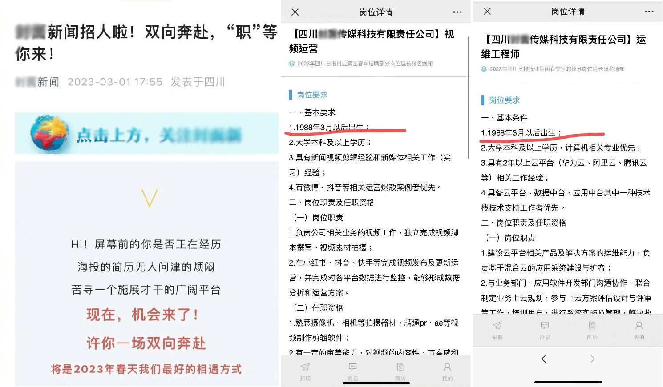Open more options in right panel
The width and height of the screenshot is (663, 387).
click(649, 11)
